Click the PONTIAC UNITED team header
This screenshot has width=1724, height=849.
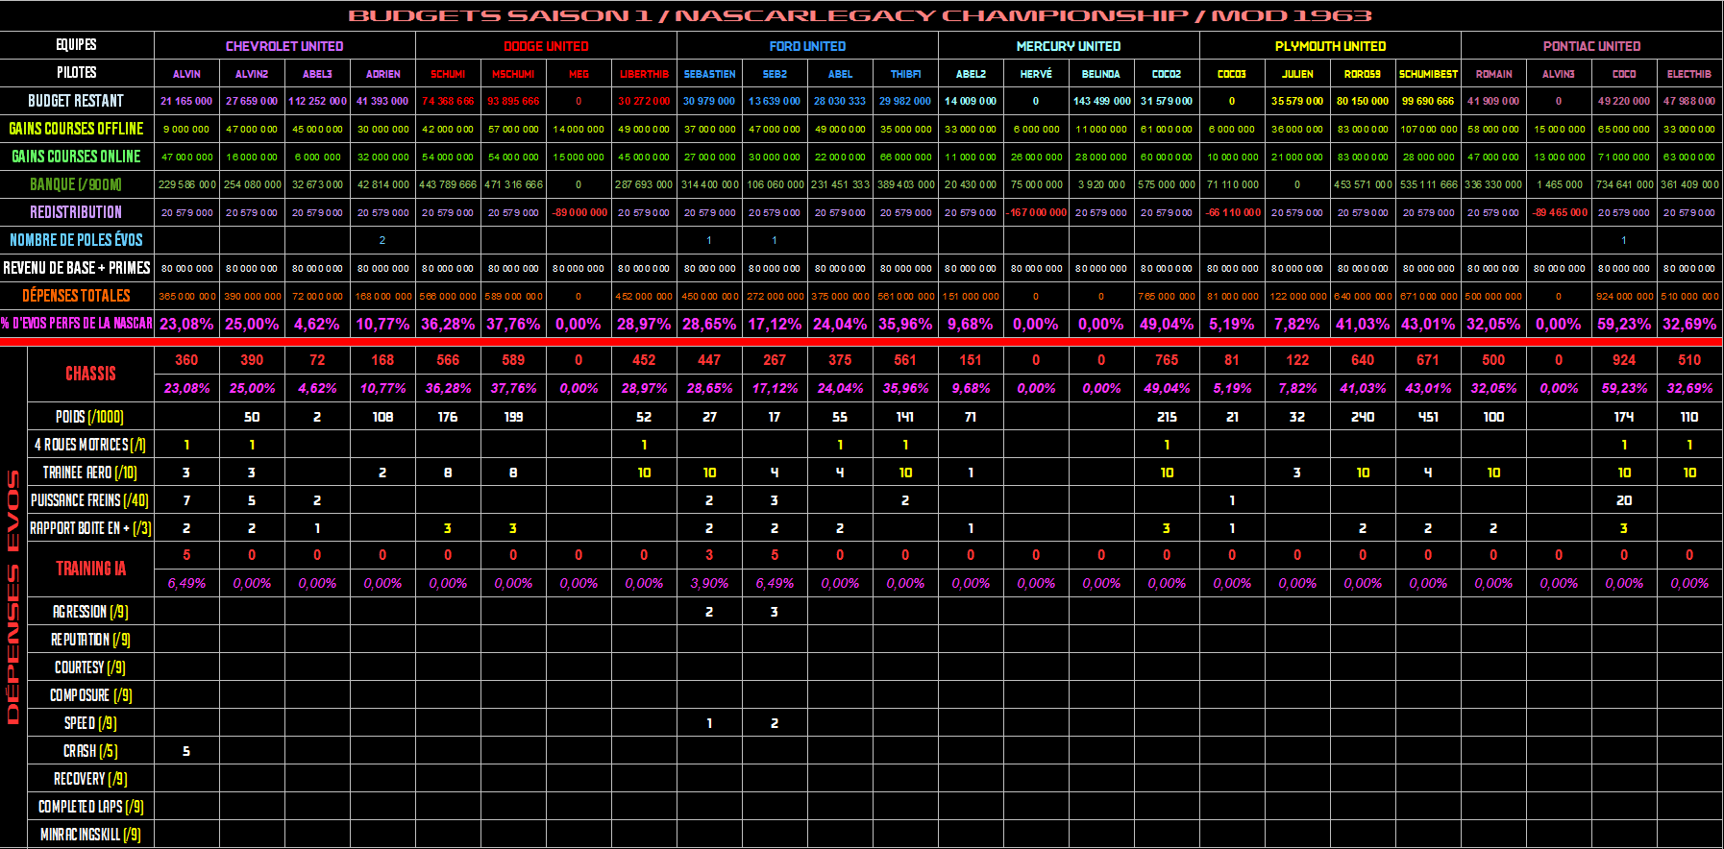pyautogui.click(x=1591, y=46)
